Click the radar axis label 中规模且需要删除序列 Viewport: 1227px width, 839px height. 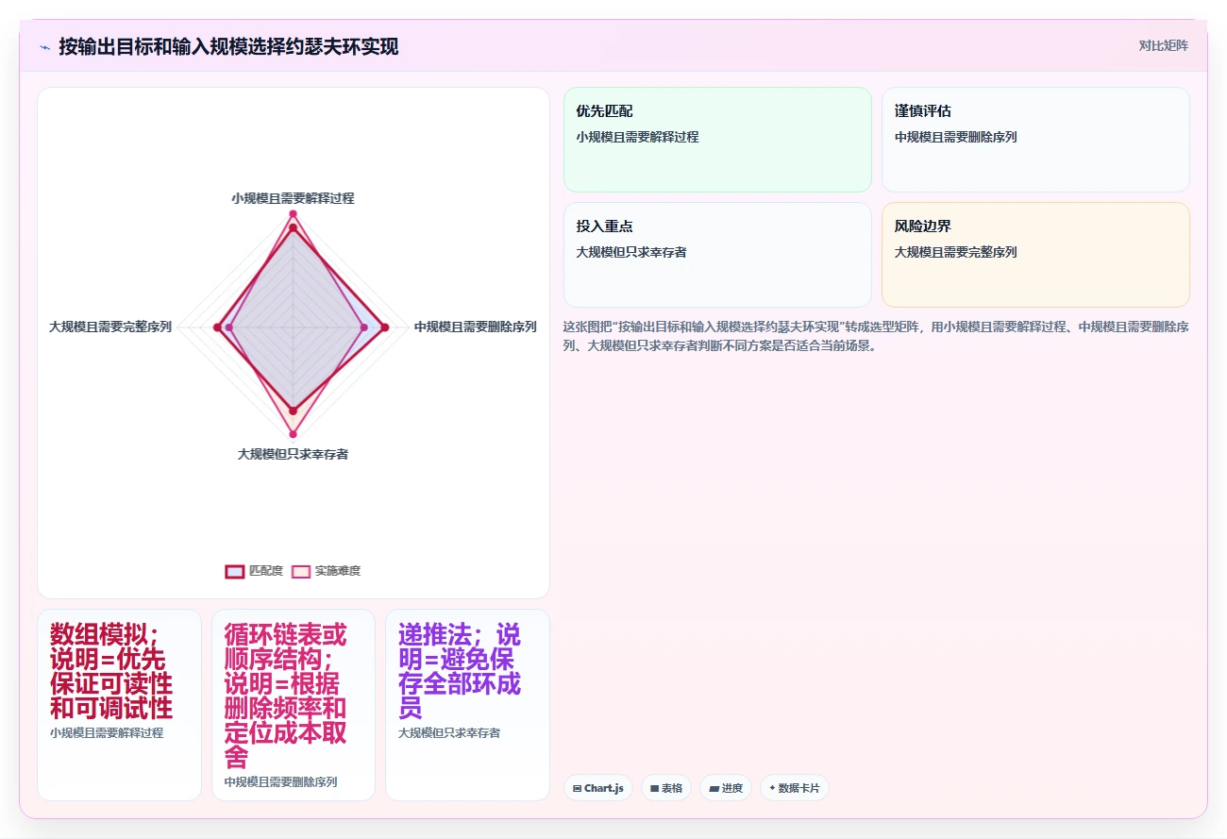pos(476,327)
